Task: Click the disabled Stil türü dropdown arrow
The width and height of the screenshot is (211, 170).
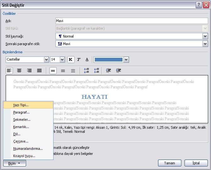Action: [x=205, y=28]
